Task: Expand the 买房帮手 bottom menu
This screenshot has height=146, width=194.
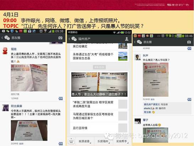Action: 122,141
